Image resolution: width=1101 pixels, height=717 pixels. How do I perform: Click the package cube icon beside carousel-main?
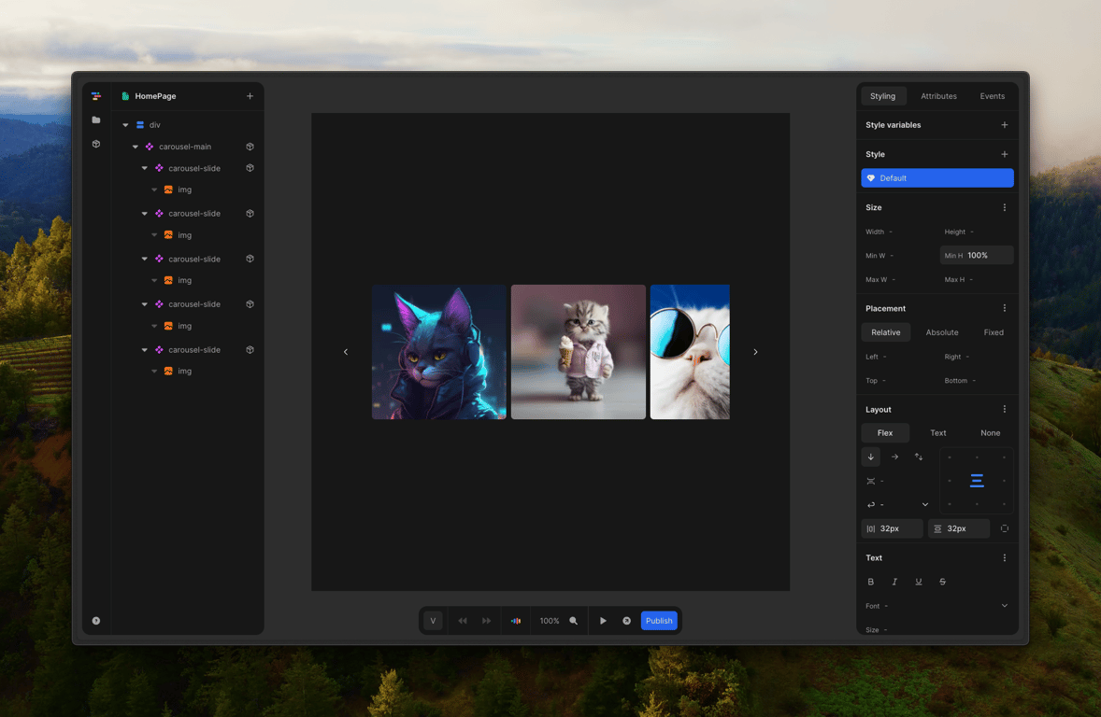coord(250,147)
